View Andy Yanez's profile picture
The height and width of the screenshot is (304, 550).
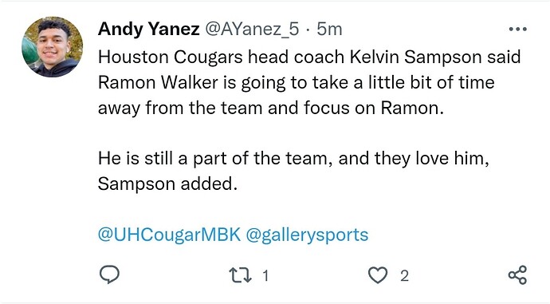click(x=53, y=47)
